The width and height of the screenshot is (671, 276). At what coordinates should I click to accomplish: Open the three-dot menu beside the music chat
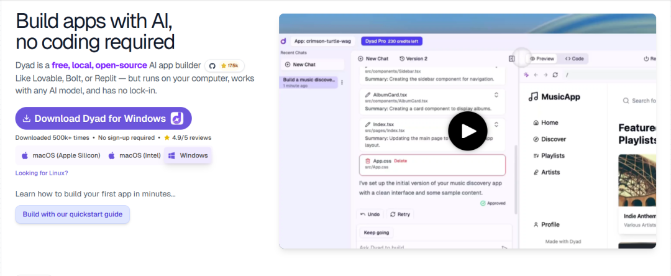coord(342,83)
